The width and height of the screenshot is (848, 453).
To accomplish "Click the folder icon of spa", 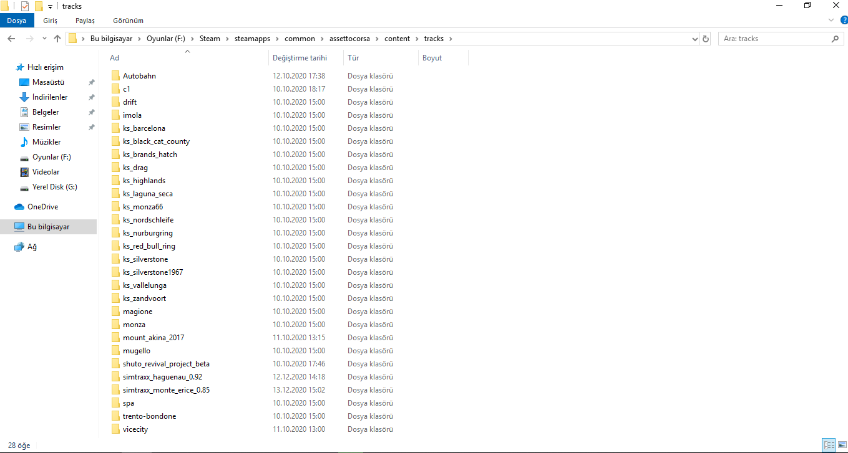I will pyautogui.click(x=115, y=403).
